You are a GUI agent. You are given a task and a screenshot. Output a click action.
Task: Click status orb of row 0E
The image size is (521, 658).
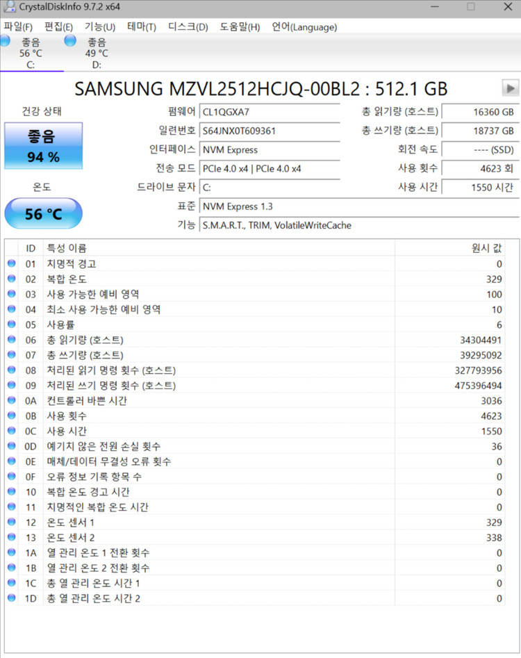[x=12, y=461]
